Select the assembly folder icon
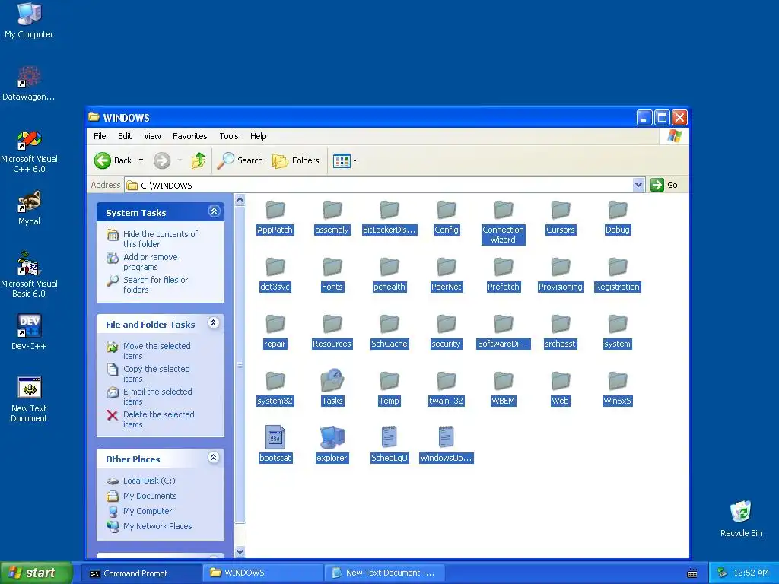The image size is (779, 584). coord(332,210)
